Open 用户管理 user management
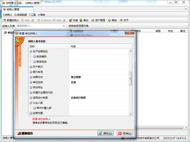Screen dimensions: 190x142 coord(98,20)
